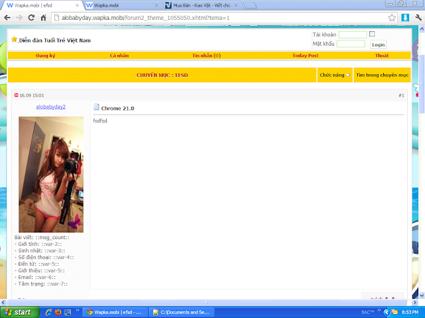Click the Tìm trong chuyên mục button

coord(381,76)
